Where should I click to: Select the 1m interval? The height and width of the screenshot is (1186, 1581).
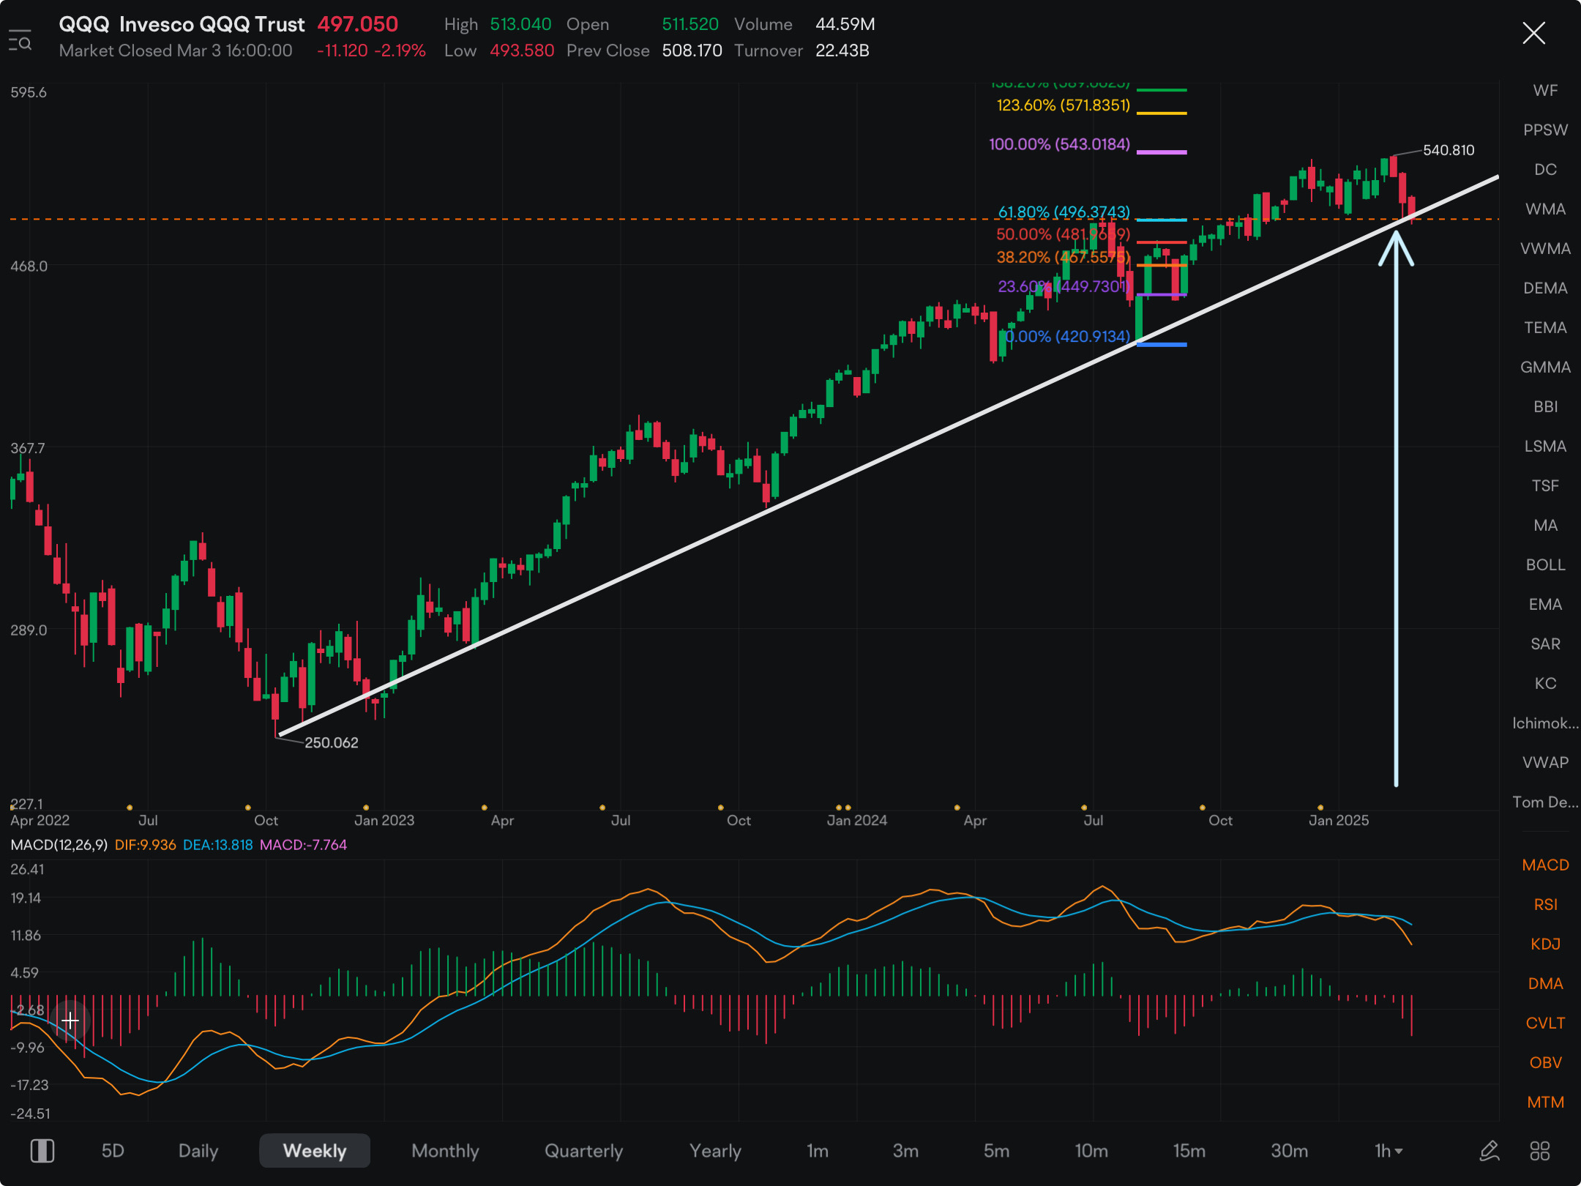[818, 1151]
